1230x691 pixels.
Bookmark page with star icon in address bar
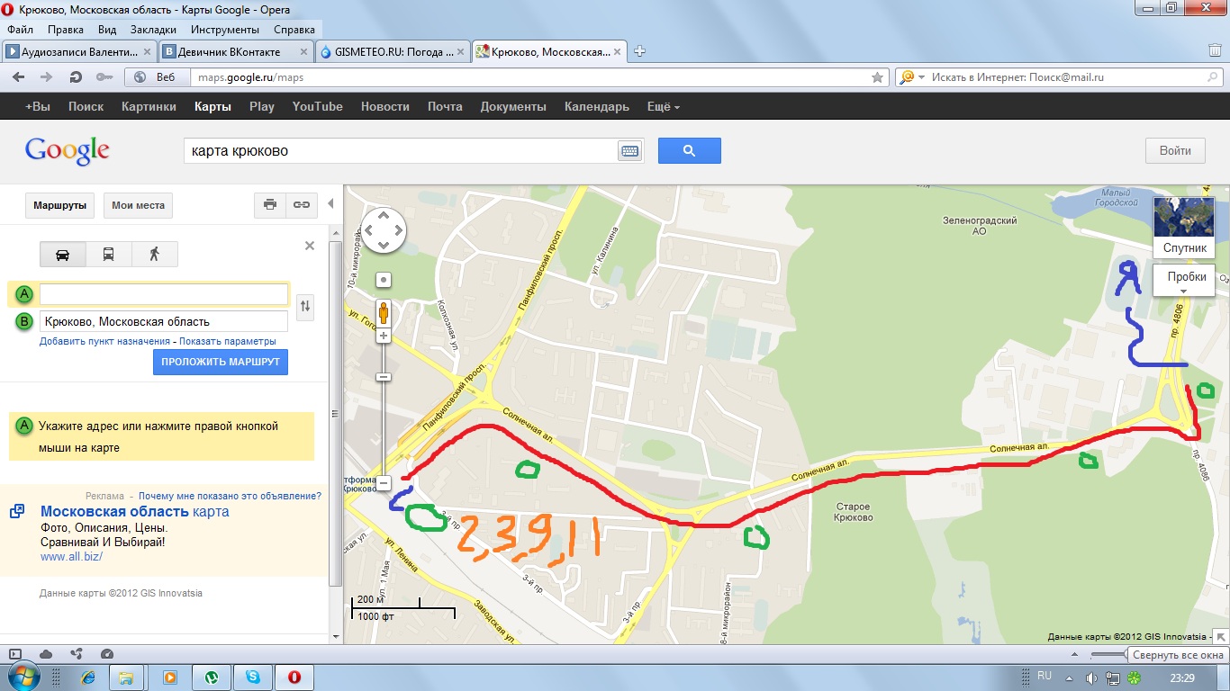[877, 77]
